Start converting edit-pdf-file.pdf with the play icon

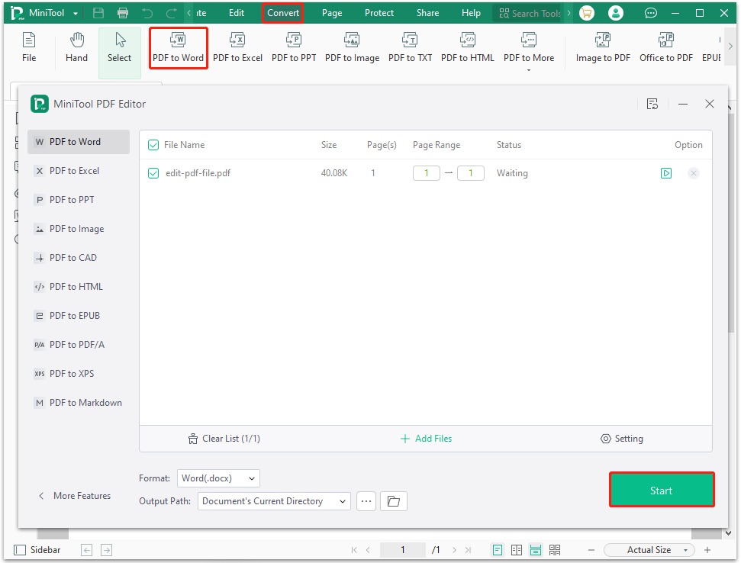tap(666, 173)
